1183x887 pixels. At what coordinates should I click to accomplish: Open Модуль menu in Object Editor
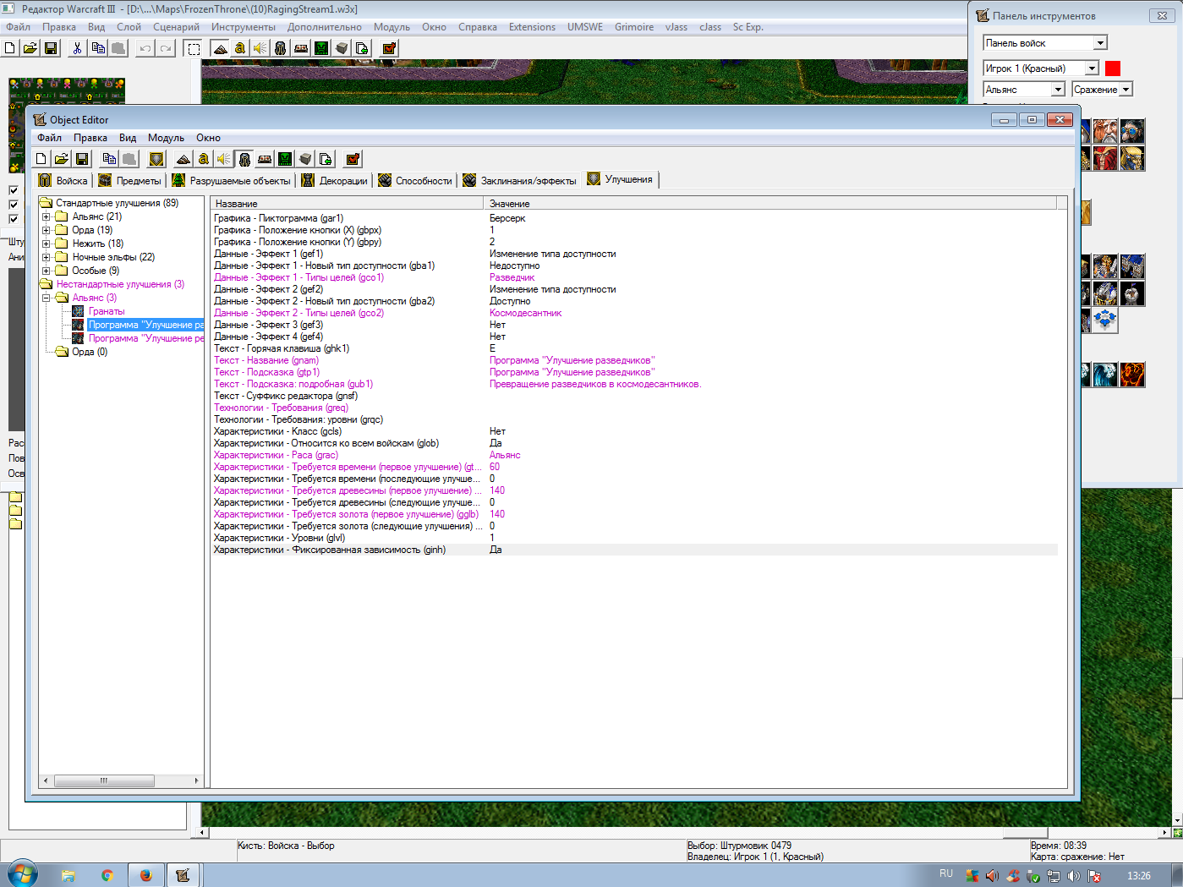point(166,138)
